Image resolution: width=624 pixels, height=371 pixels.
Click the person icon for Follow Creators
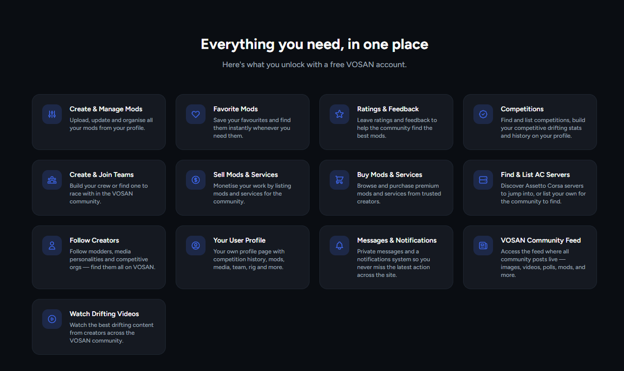pos(52,246)
